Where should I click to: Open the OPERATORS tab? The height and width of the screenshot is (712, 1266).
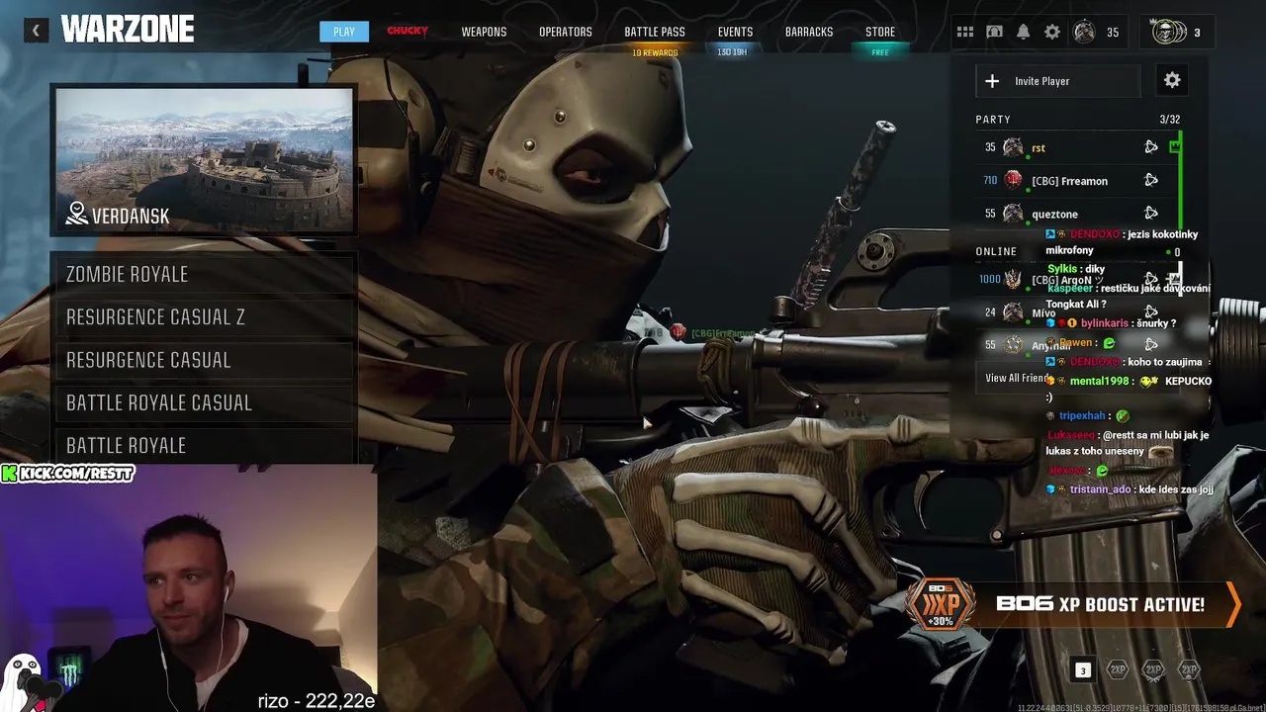click(566, 32)
